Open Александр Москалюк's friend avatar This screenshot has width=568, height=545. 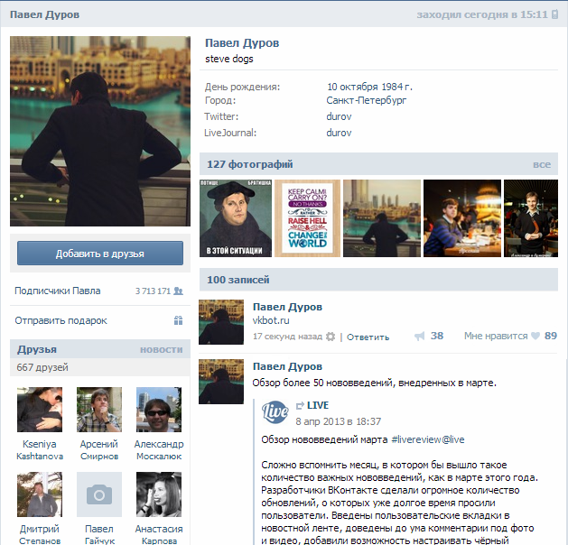point(159,410)
